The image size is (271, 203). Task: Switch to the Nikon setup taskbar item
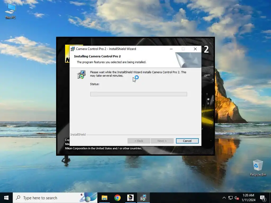[130, 198]
